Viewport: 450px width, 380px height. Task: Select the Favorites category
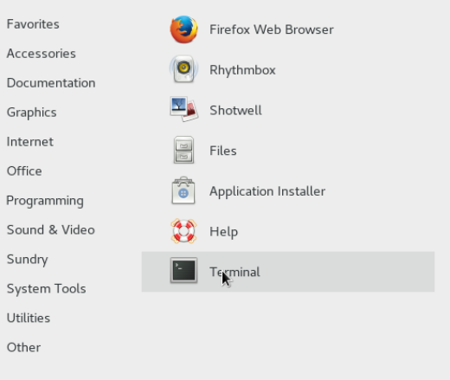tap(33, 24)
